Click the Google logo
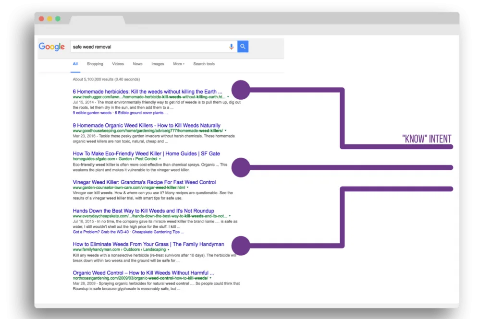The image size is (492, 319). coord(52,47)
